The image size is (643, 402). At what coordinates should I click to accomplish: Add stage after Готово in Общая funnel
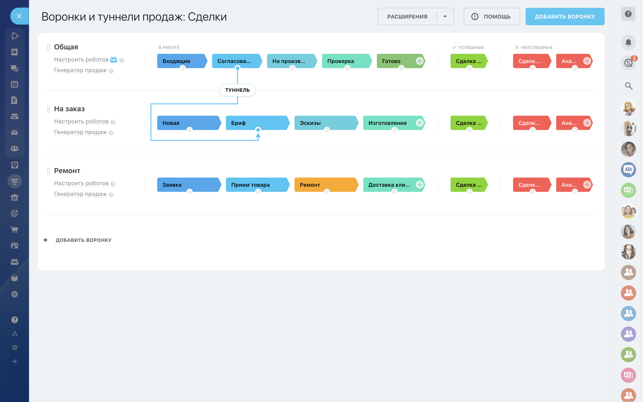[x=419, y=61]
